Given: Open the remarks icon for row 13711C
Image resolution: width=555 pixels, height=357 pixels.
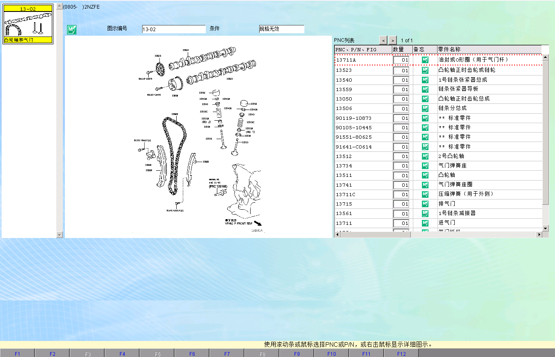Looking at the screenshot, I should point(425,195).
